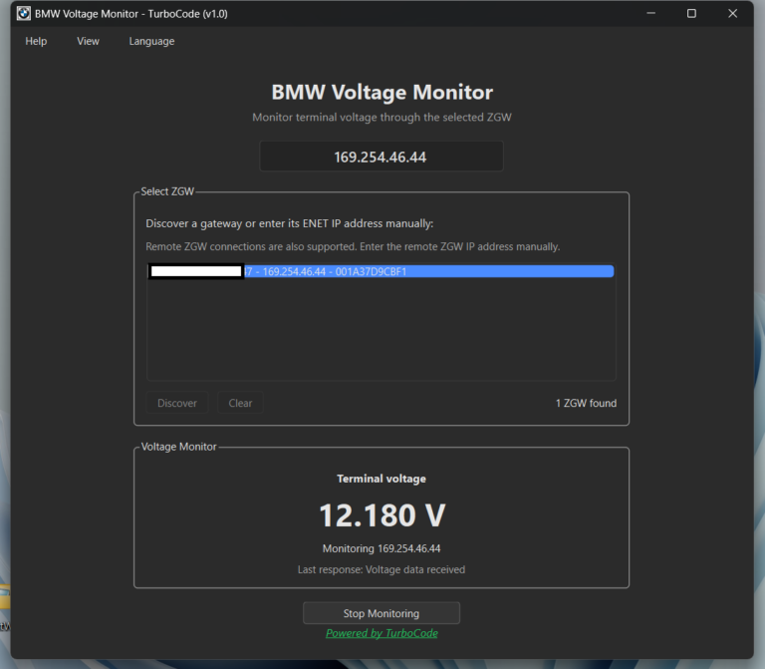The width and height of the screenshot is (765, 669).
Task: Click the Discover button
Action: 177,403
